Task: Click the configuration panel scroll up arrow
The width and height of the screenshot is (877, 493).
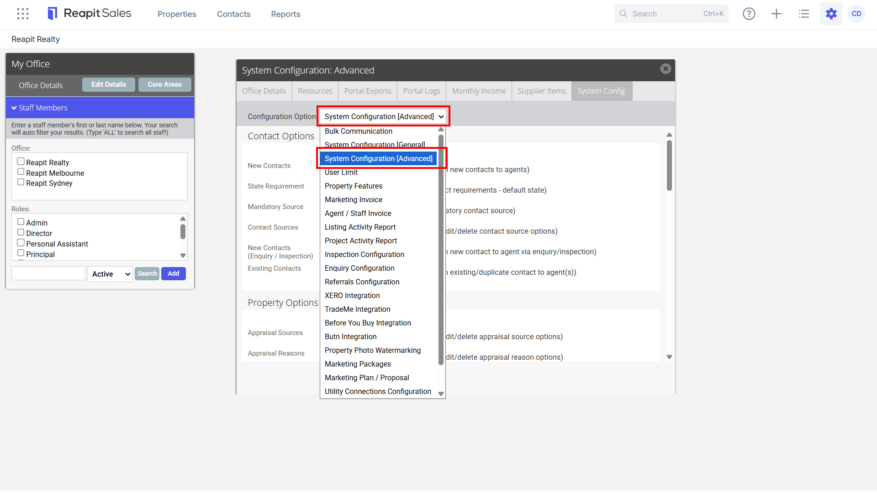Action: click(669, 135)
